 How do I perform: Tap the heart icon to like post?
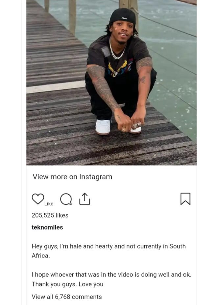[38, 199]
